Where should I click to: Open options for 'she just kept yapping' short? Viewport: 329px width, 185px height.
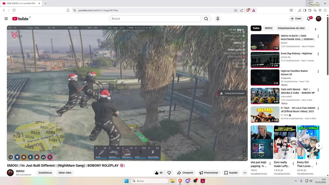click(270, 164)
